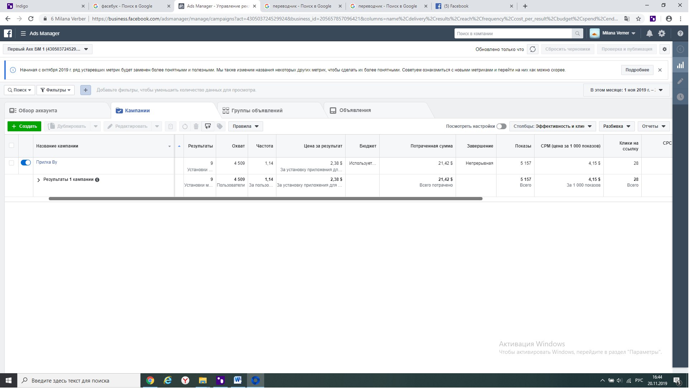
Task: Toggle the Посмотреть настройки switch
Action: coord(502,126)
